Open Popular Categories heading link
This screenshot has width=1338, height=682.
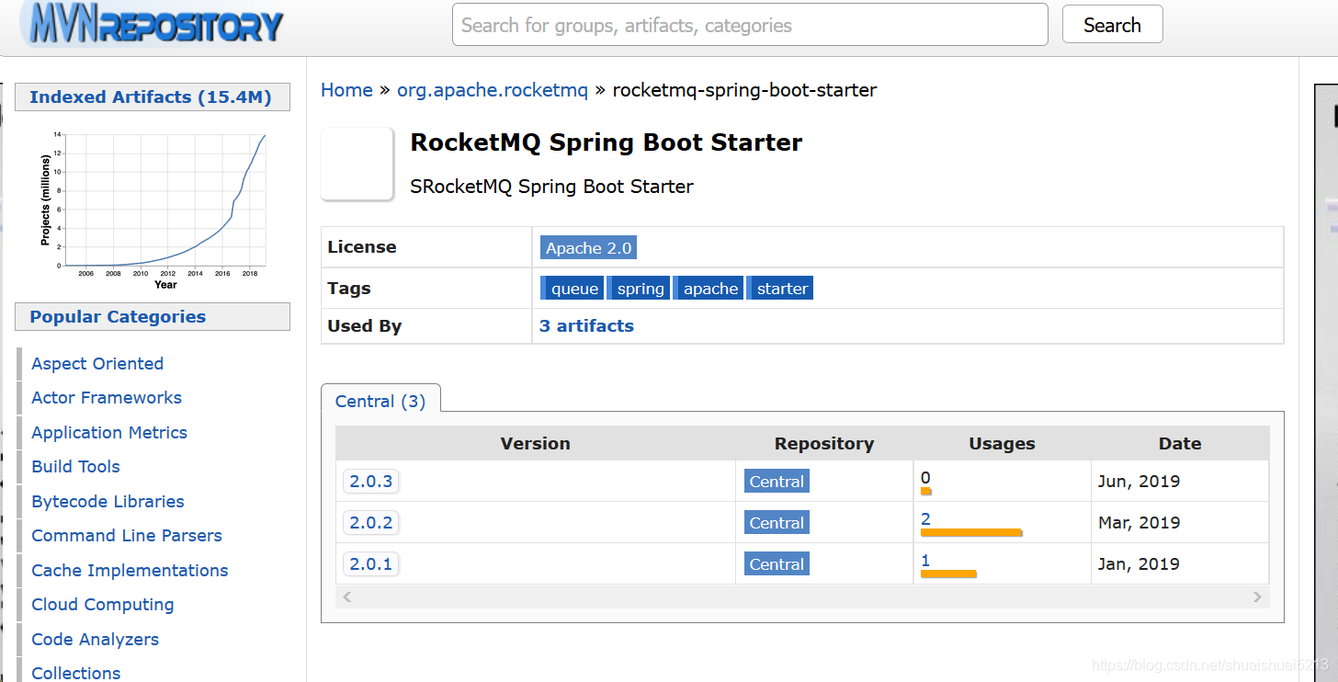pyautogui.click(x=118, y=316)
